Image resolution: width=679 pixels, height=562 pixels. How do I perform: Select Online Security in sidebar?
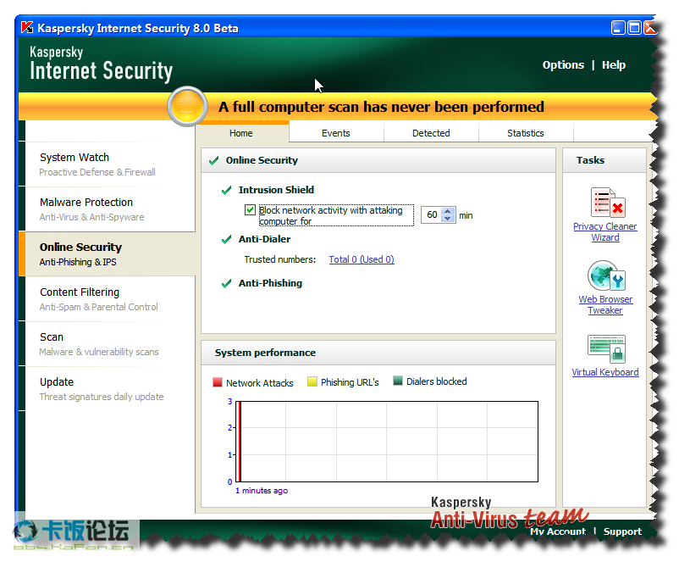[110, 254]
